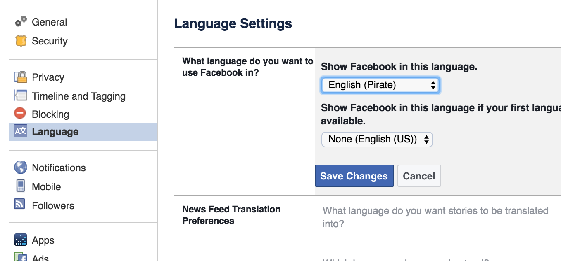Open the Security settings section

tap(50, 41)
